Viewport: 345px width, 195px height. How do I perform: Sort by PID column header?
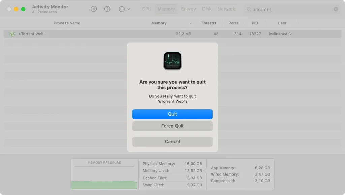pyautogui.click(x=255, y=23)
